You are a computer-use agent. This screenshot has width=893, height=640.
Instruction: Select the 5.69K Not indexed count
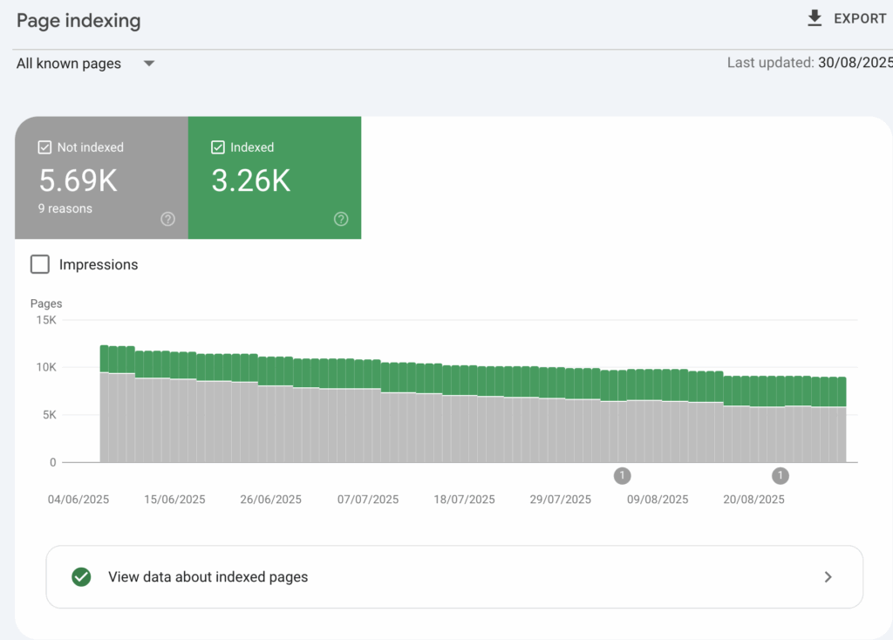tap(78, 180)
